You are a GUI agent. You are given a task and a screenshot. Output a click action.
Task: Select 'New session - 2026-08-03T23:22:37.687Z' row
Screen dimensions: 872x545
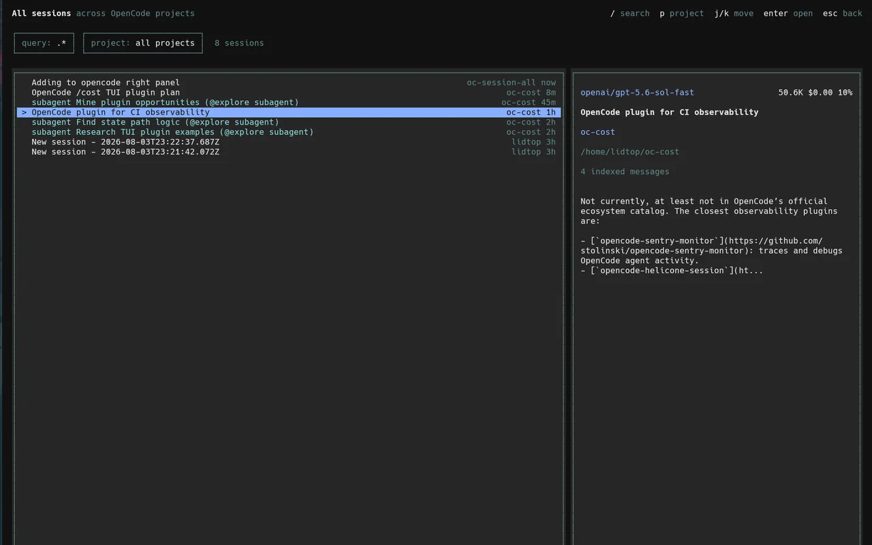point(289,142)
